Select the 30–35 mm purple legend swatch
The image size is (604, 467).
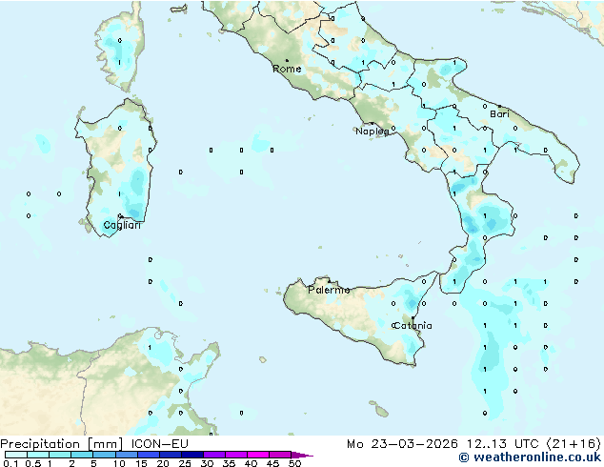pyautogui.click(x=213, y=455)
